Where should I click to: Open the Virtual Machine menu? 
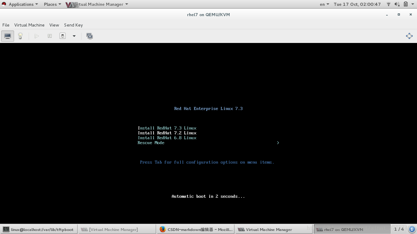coord(29,25)
